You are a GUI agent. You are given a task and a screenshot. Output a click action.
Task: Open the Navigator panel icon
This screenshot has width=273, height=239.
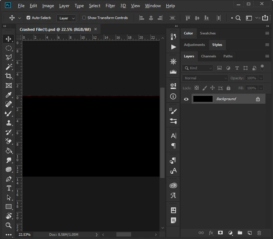point(173,61)
